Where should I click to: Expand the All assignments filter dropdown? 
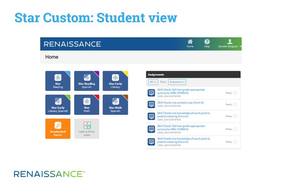pos(153,82)
